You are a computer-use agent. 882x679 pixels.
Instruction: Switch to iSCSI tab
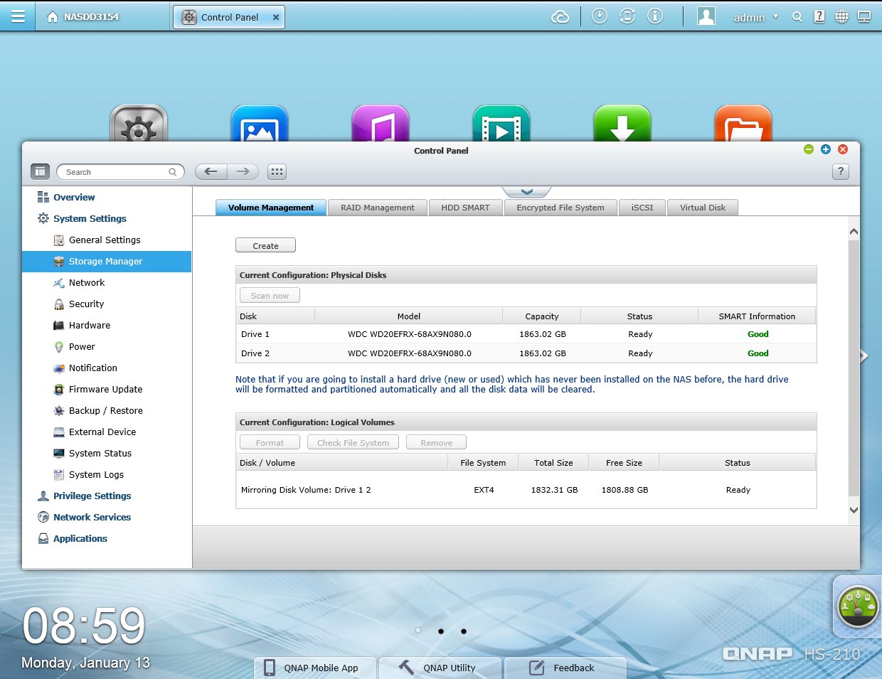642,208
